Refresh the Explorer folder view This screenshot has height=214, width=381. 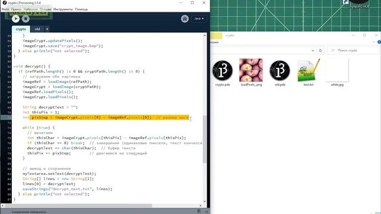[x=320, y=51]
